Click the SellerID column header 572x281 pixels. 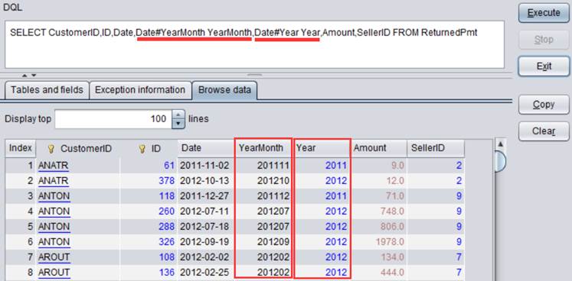click(x=436, y=148)
